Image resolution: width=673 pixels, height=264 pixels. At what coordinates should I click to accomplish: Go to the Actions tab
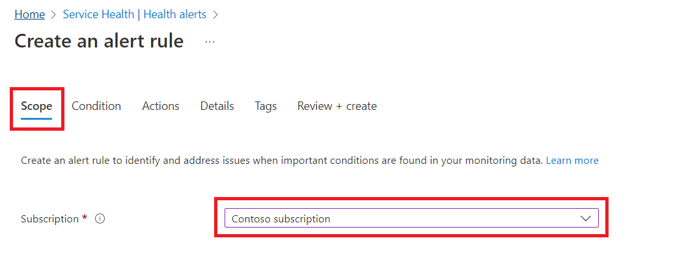[x=161, y=106]
